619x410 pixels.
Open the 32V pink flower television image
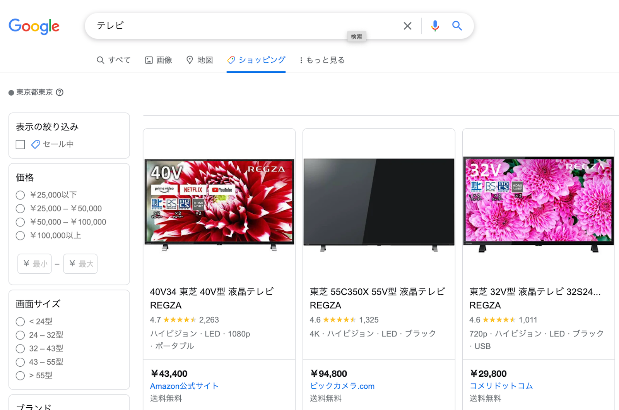[539, 204]
